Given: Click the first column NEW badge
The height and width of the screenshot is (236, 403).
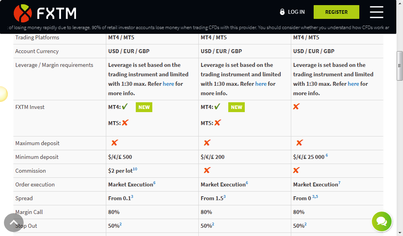Looking at the screenshot, I should tap(144, 107).
